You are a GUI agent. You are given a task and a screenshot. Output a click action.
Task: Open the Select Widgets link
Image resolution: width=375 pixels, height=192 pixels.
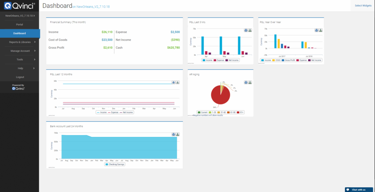(x=363, y=6)
